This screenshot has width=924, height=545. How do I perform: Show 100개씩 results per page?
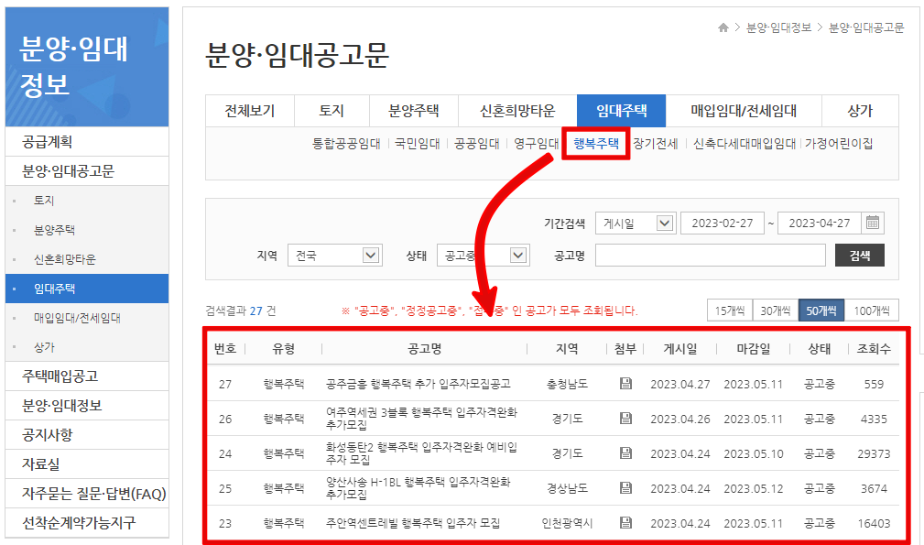[872, 311]
